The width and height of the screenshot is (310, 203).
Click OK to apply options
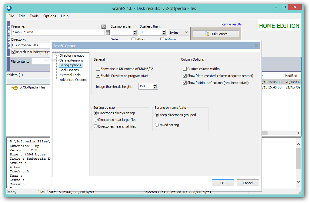click(x=223, y=183)
